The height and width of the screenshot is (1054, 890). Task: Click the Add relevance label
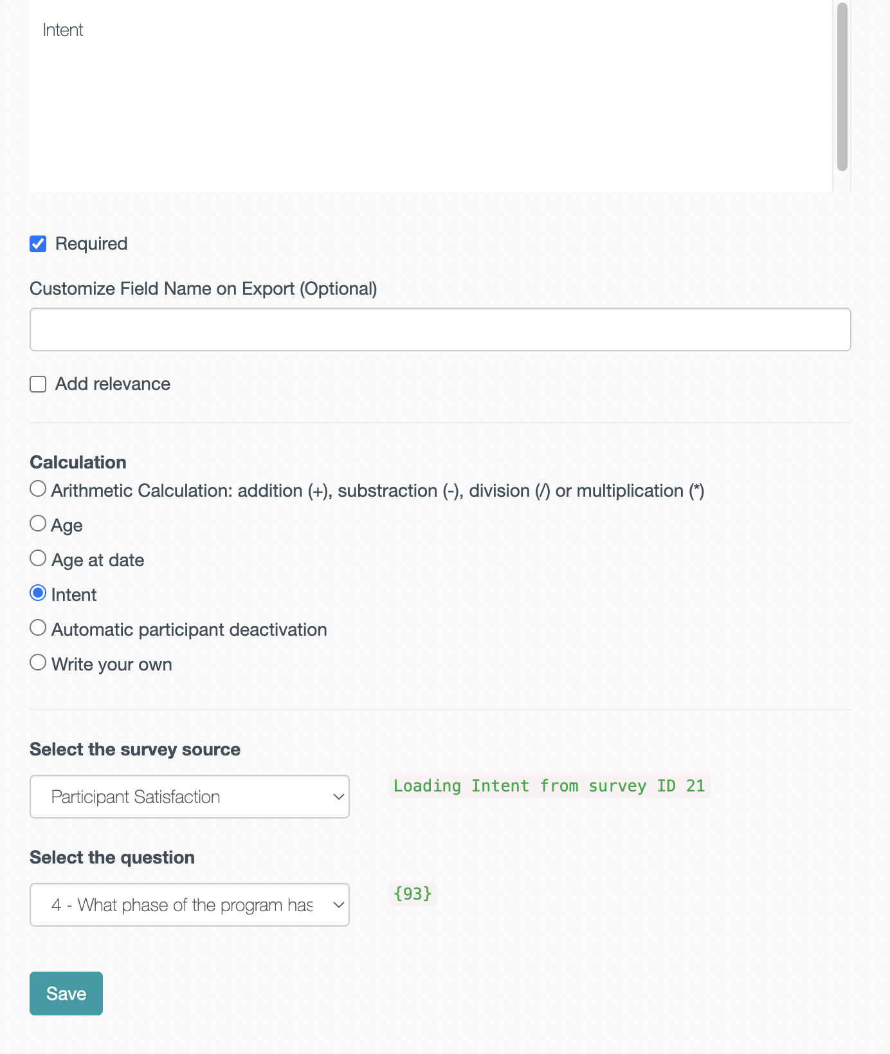(x=113, y=384)
